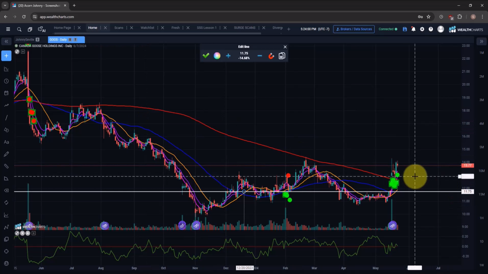This screenshot has height=274, width=488.
Task: Open Brokers / Data Sources
Action: pyautogui.click(x=354, y=29)
